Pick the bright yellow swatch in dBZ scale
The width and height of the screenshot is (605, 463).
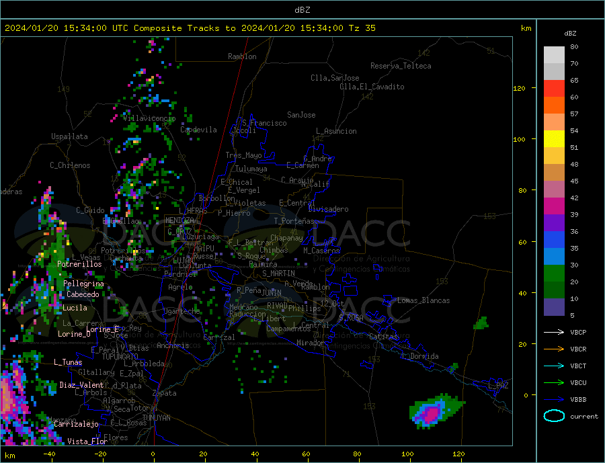click(554, 139)
